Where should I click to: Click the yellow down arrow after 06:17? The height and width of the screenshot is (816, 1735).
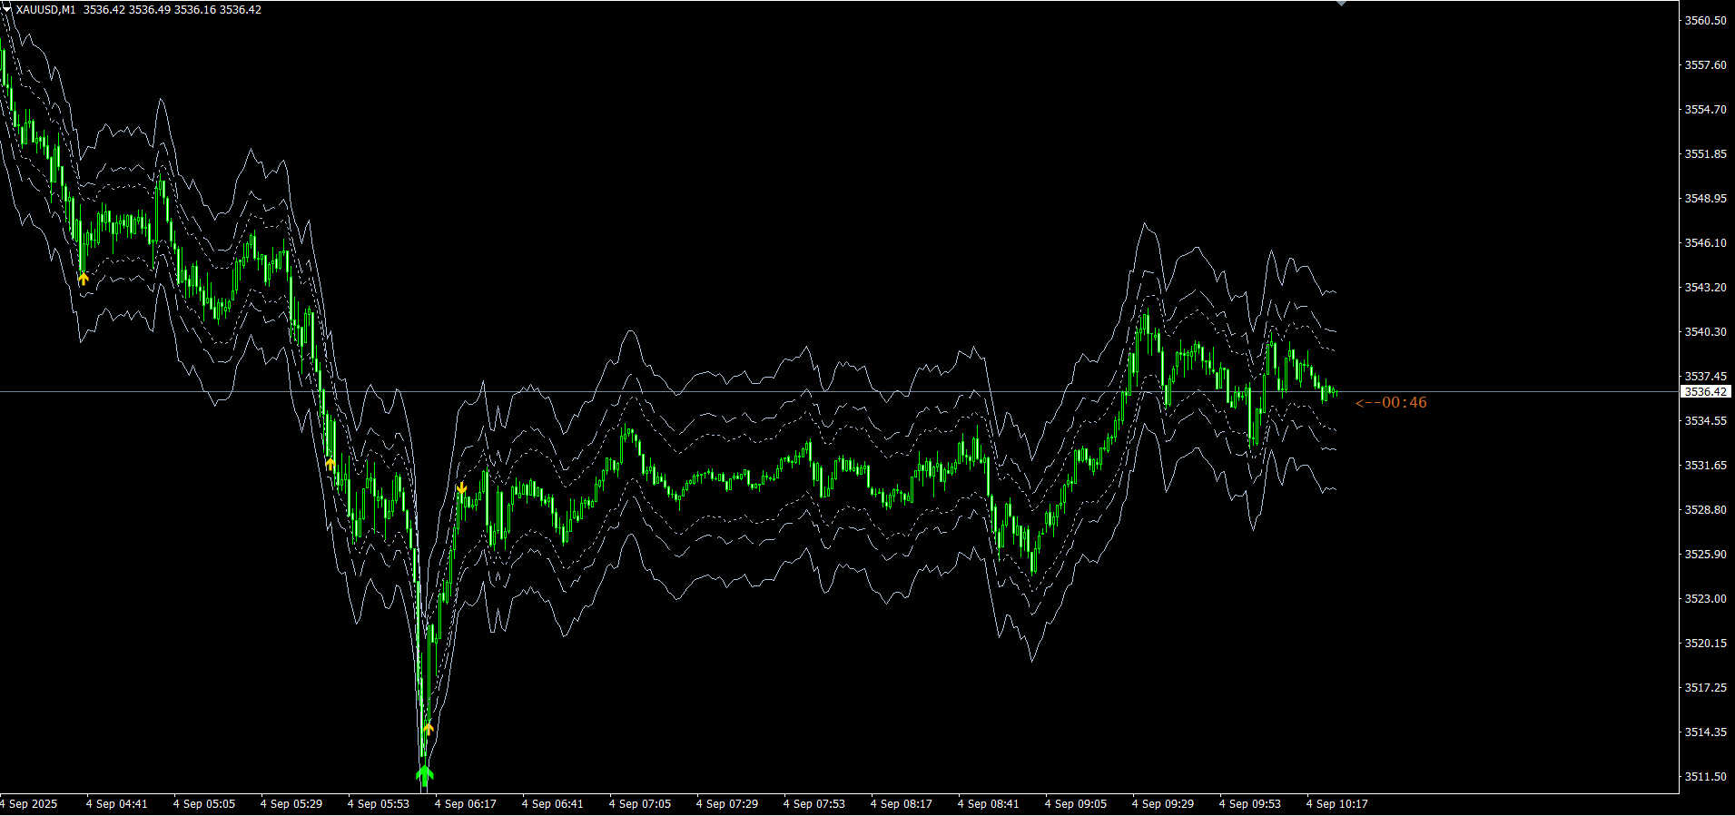pyautogui.click(x=461, y=489)
